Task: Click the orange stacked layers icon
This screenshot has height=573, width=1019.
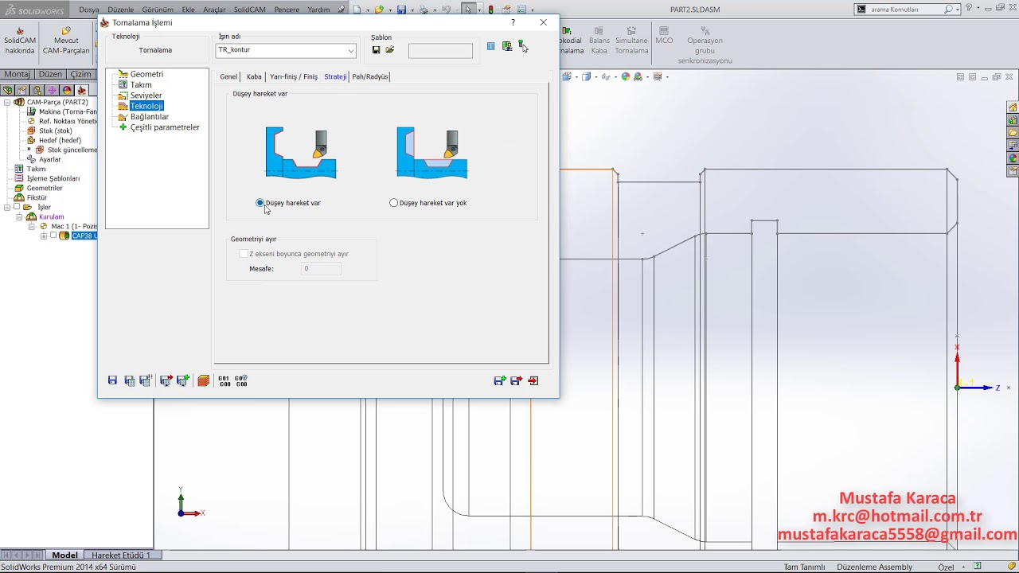Action: click(x=204, y=381)
